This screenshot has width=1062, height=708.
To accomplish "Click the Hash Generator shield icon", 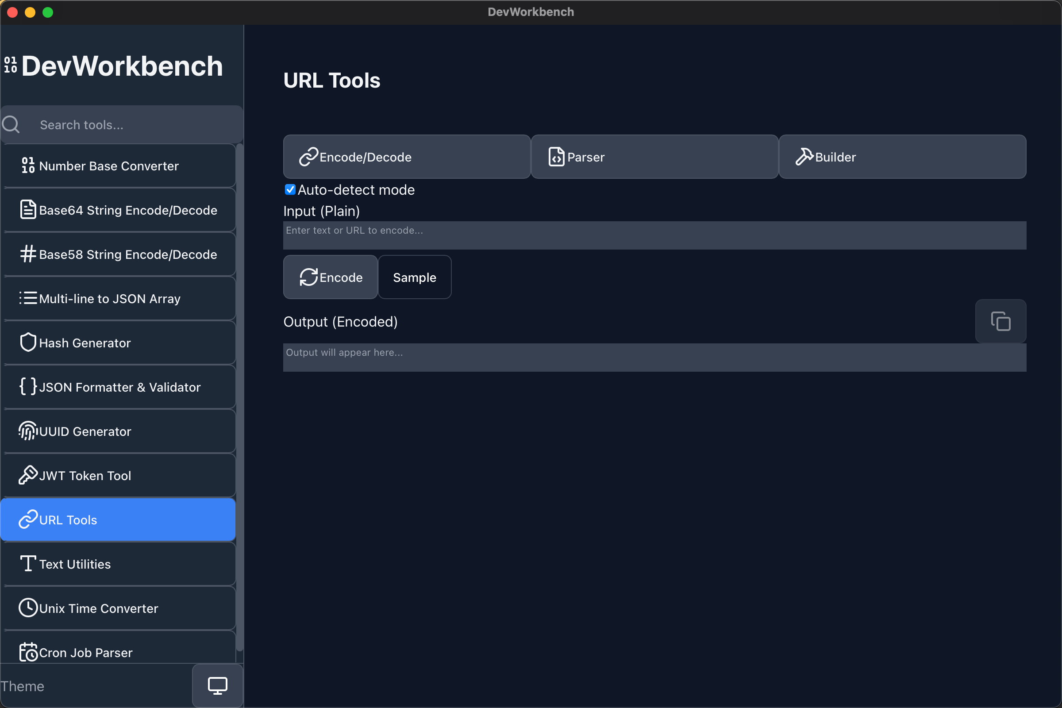I will (28, 342).
